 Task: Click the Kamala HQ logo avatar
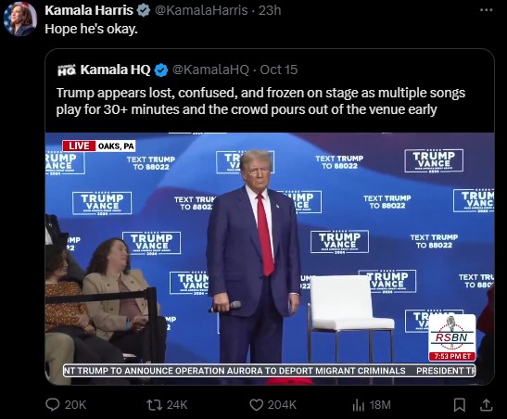[67, 70]
